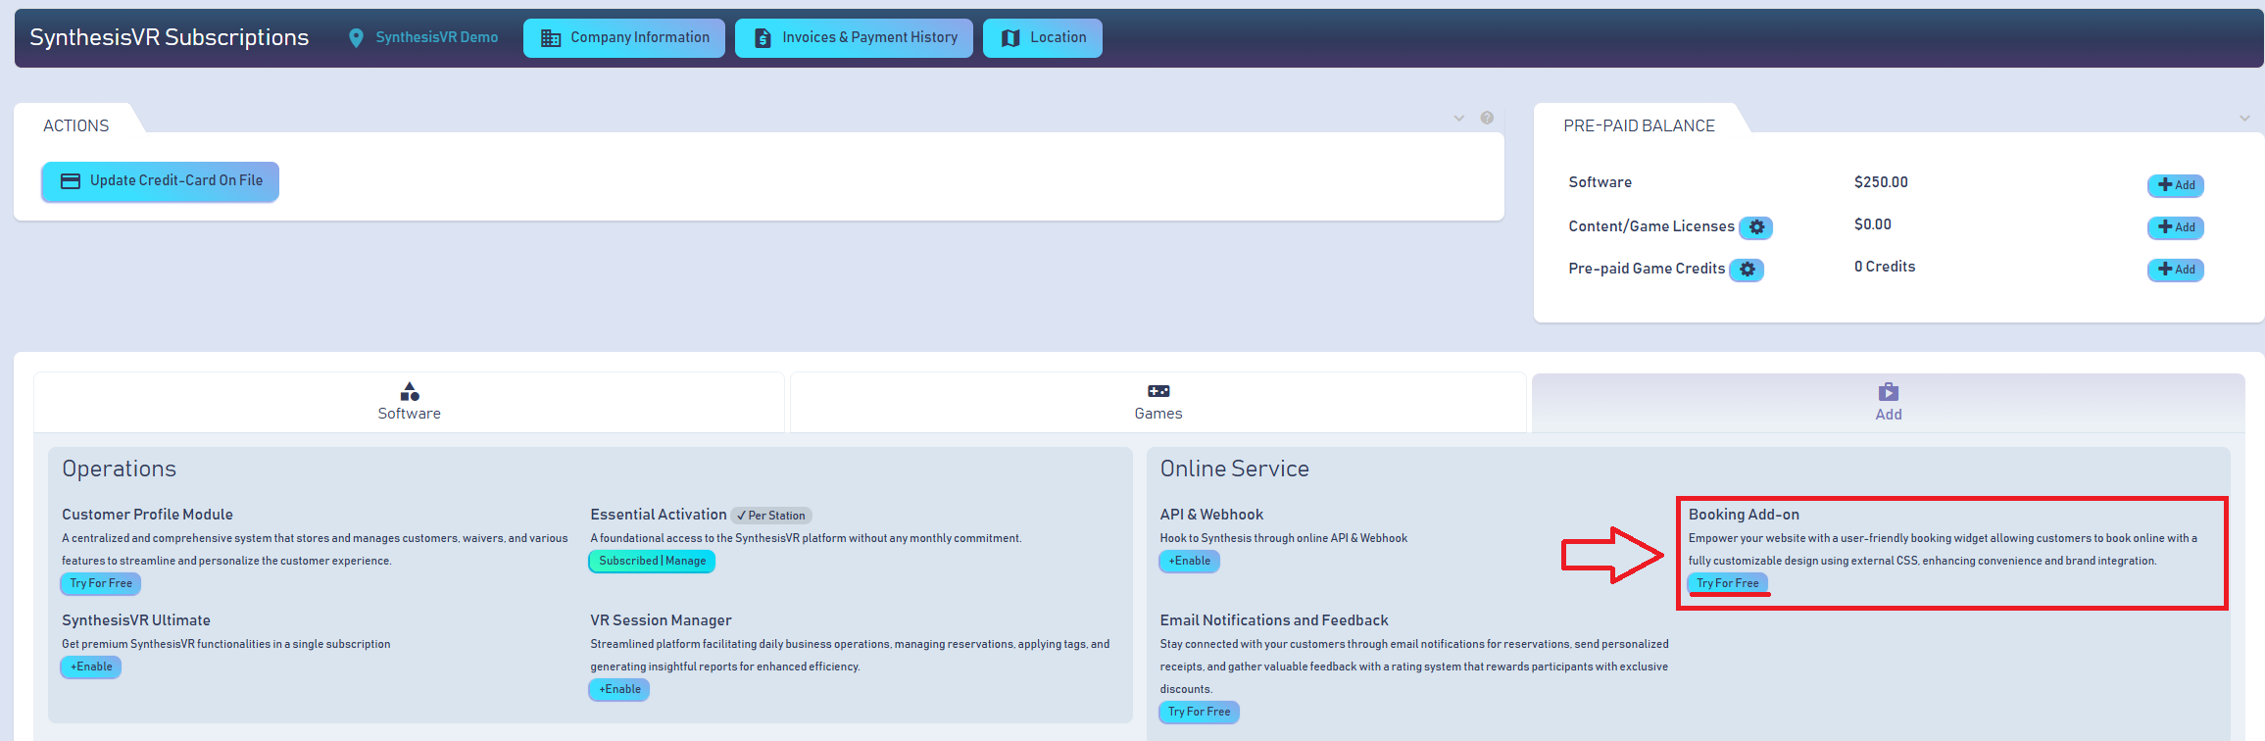
Task: Click Update Credit-Card On File
Action: pyautogui.click(x=160, y=181)
